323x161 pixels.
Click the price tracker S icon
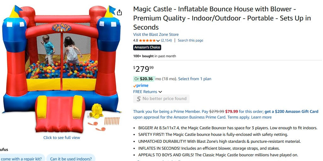138,99
